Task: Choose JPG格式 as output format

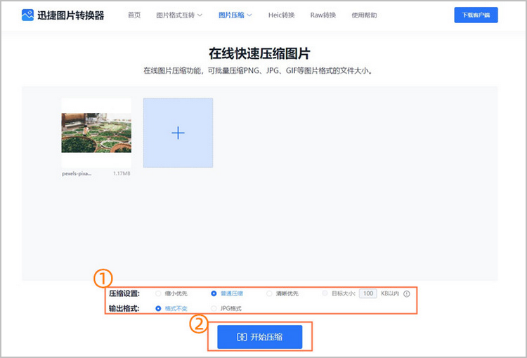Action: pos(214,308)
